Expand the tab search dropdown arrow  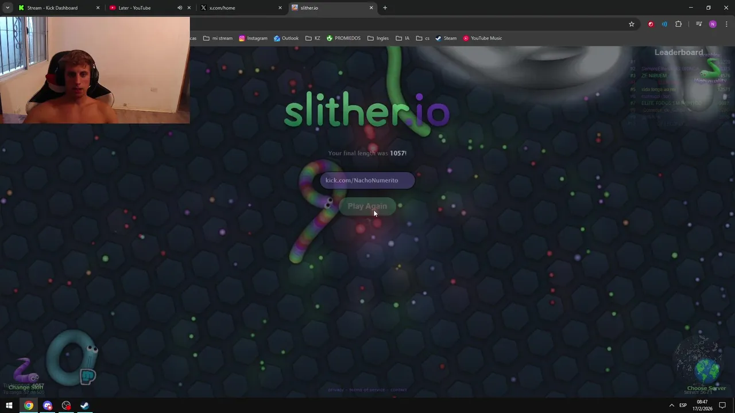pos(7,8)
